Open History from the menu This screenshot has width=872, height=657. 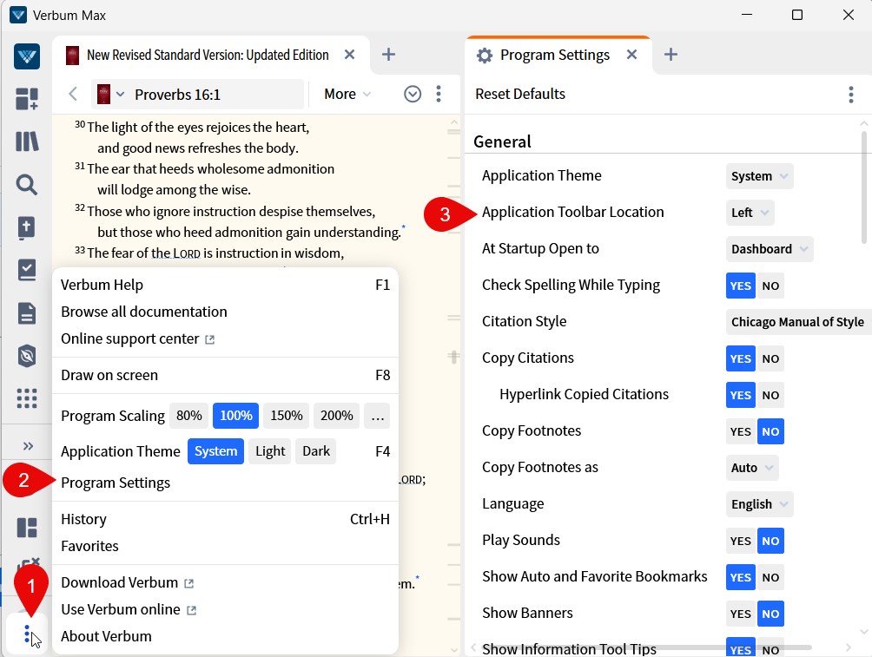click(225, 519)
